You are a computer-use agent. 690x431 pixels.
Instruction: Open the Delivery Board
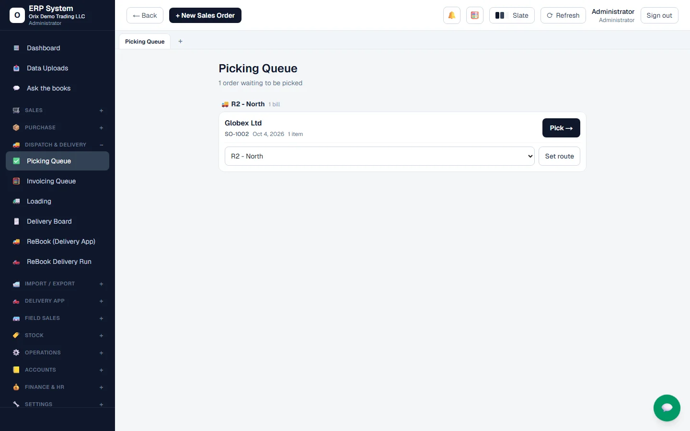[x=57, y=221]
